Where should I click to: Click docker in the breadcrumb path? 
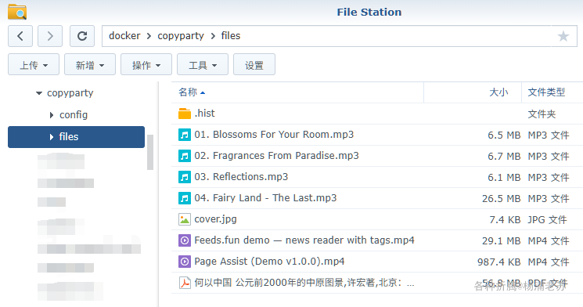[124, 36]
